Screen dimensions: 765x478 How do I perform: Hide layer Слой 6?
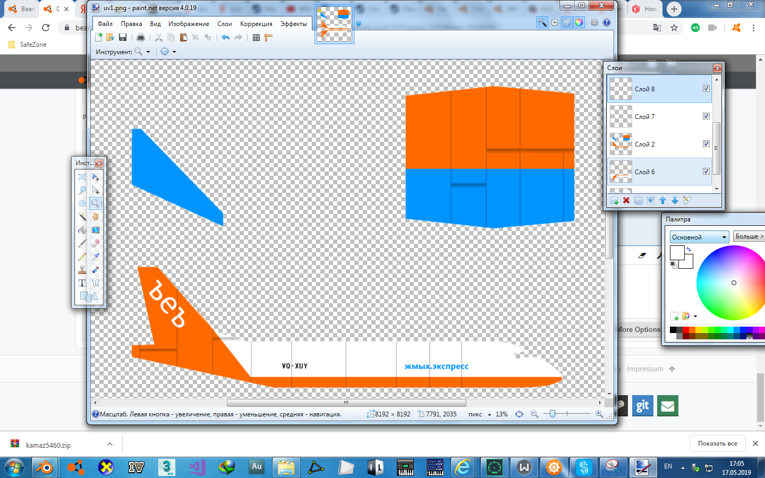tap(706, 172)
